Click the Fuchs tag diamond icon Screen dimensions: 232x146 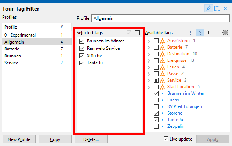[162, 100]
